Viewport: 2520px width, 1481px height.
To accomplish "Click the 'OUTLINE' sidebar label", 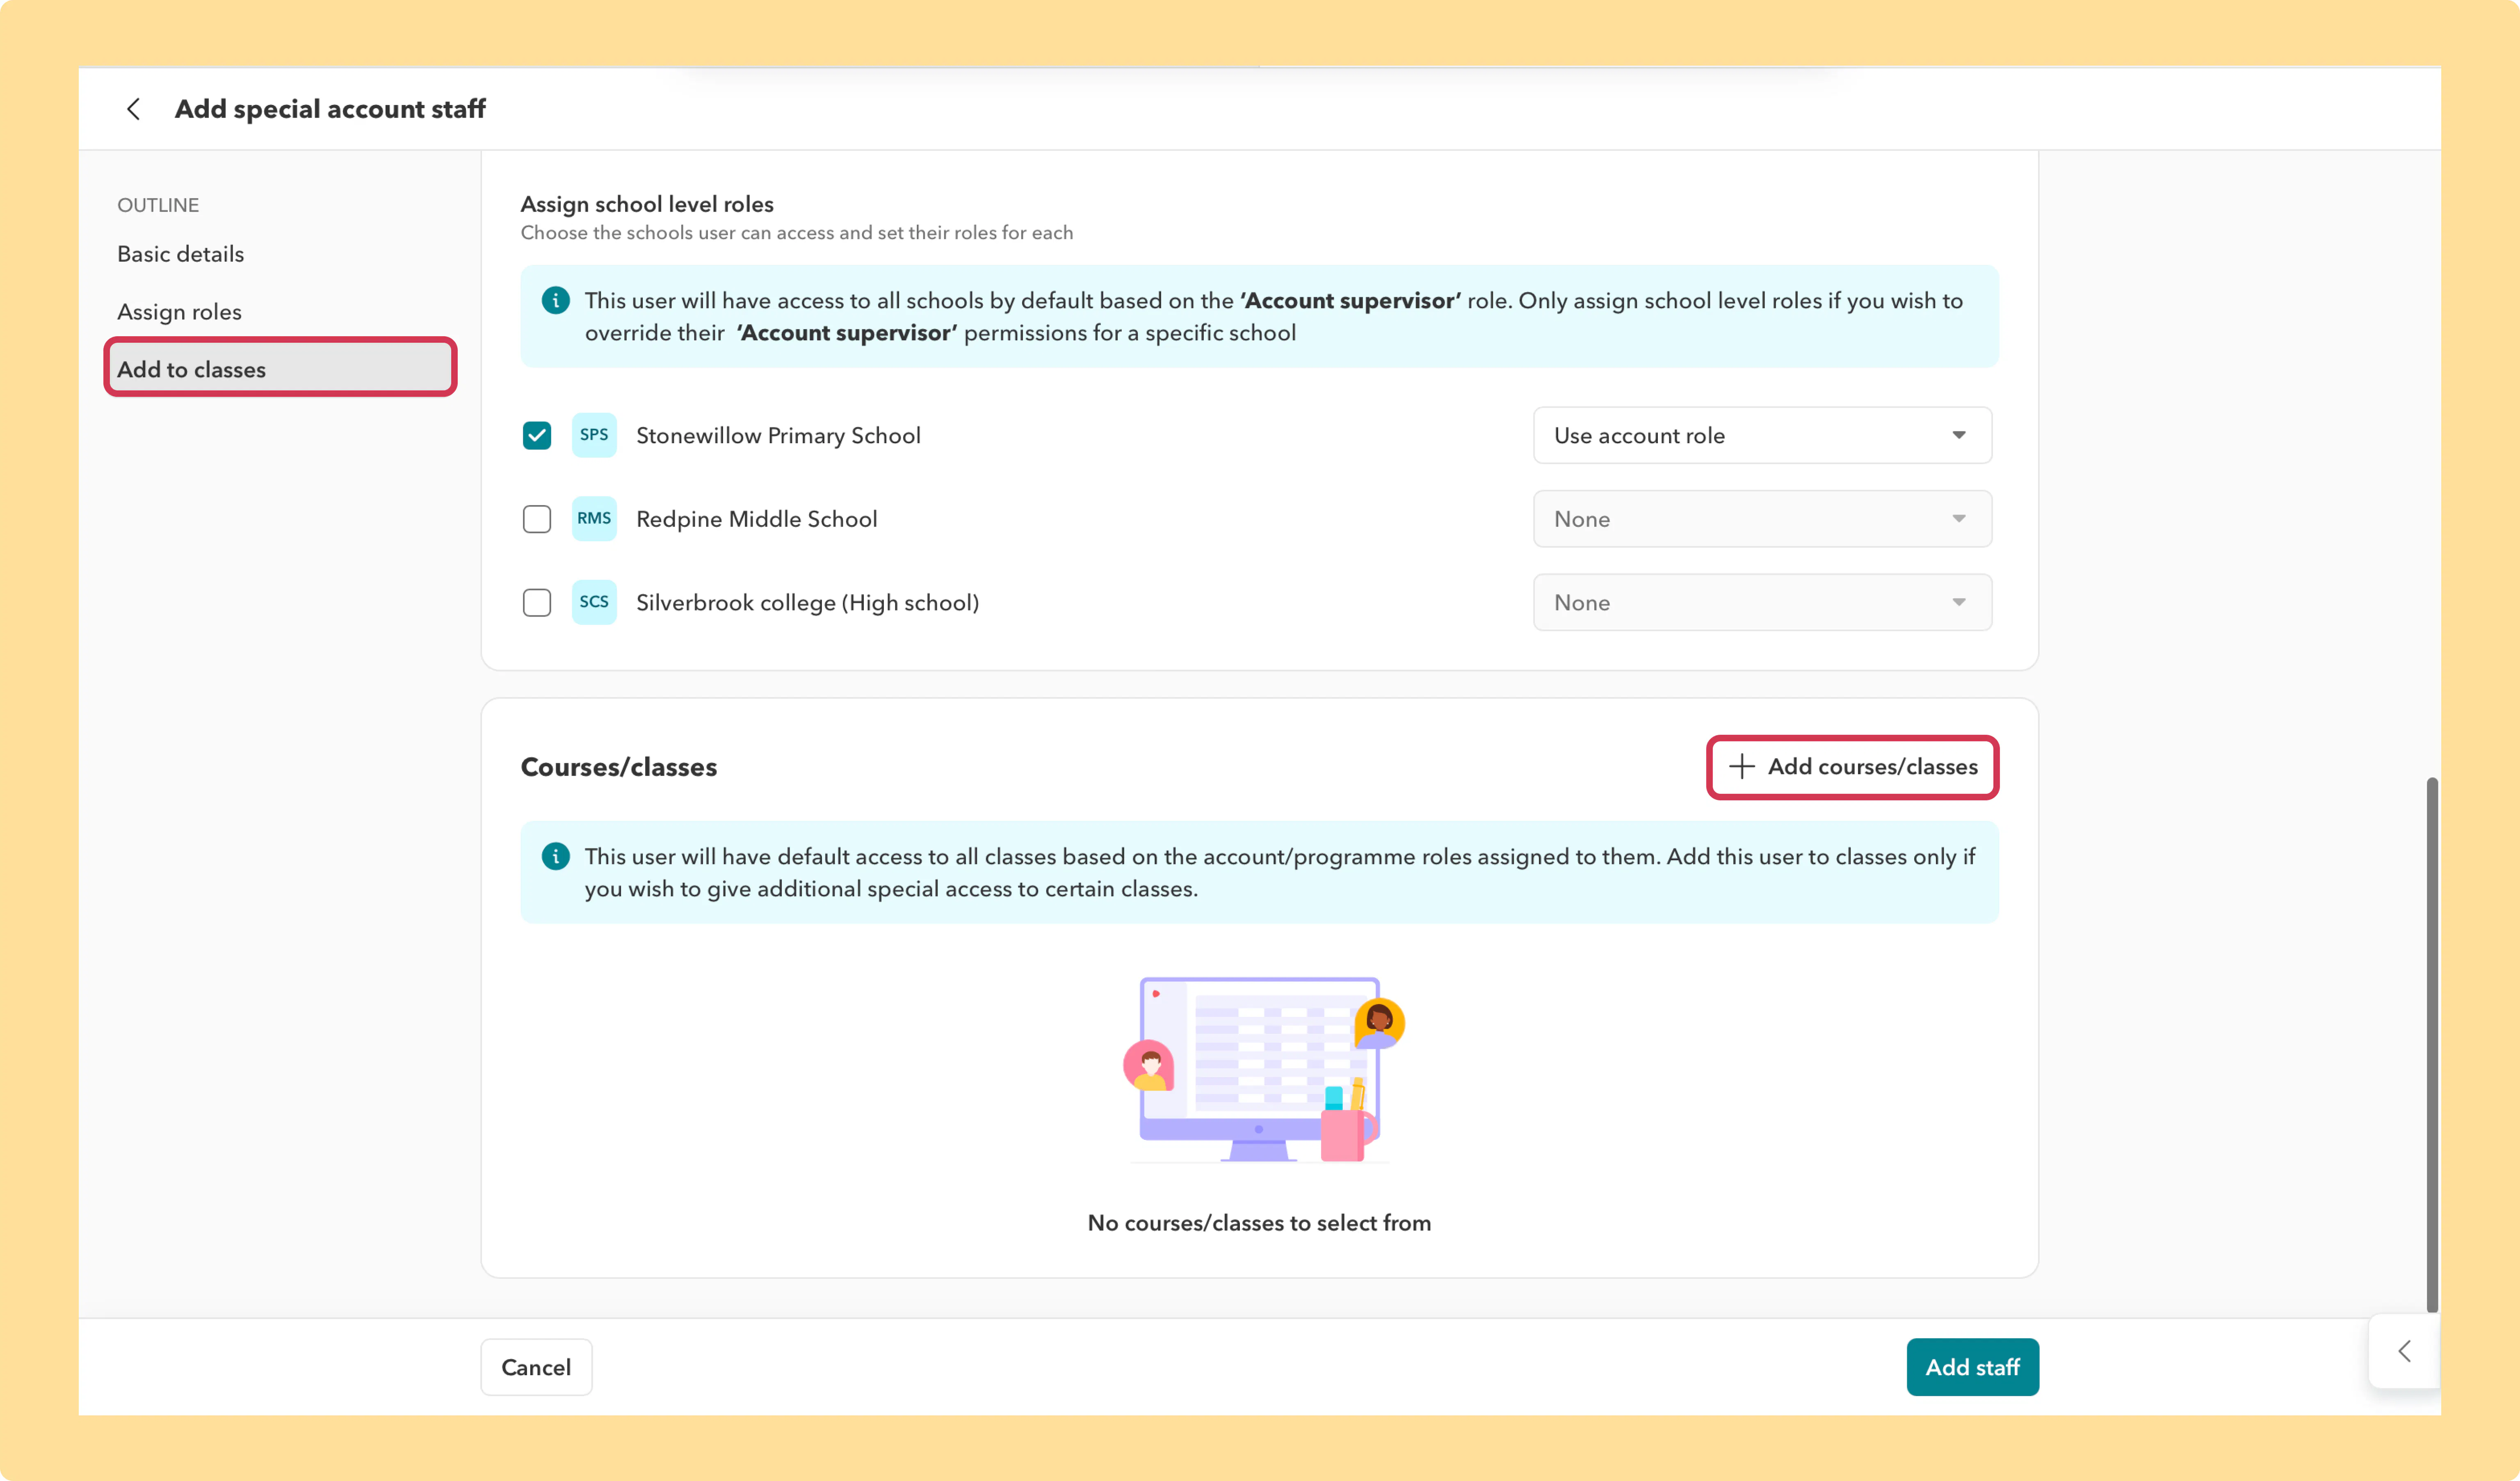I will [158, 205].
